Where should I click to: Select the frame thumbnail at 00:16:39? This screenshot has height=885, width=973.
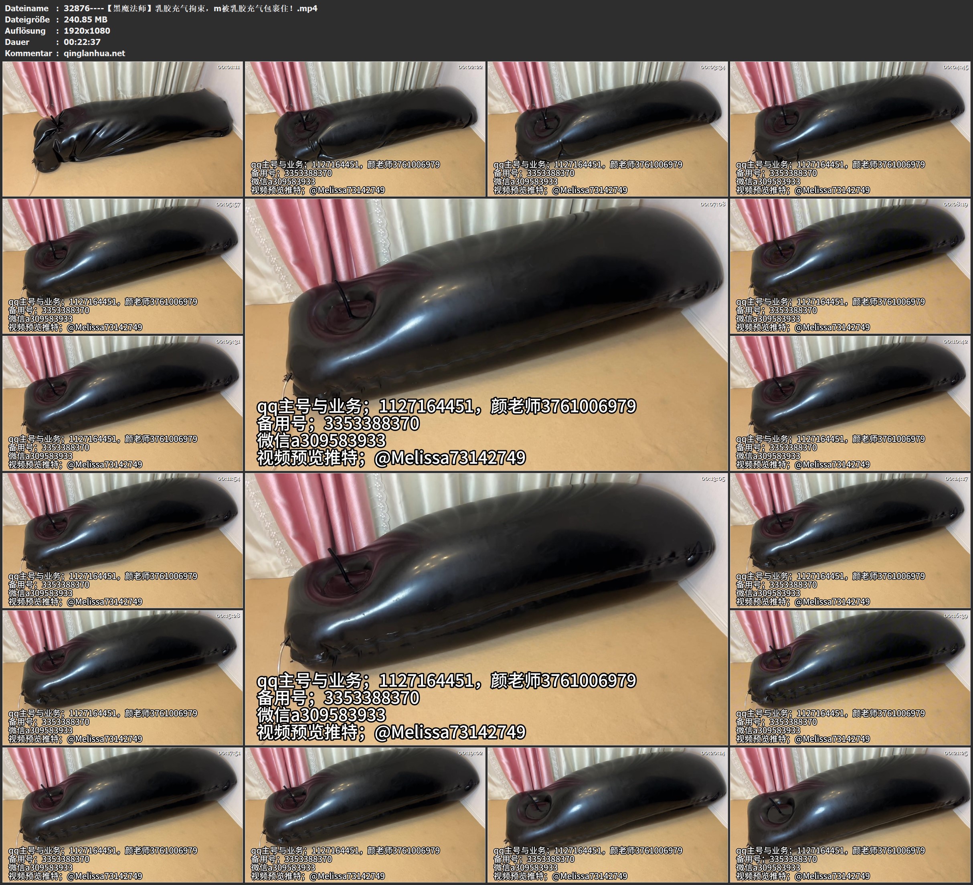(x=850, y=678)
